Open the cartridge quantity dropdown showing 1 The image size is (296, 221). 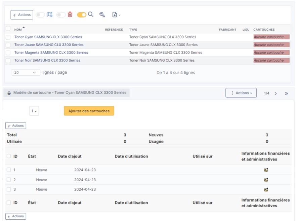click(34, 111)
